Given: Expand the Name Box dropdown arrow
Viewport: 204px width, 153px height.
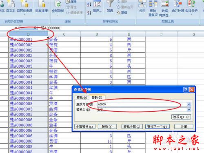Looking at the screenshot, I should [16, 28].
